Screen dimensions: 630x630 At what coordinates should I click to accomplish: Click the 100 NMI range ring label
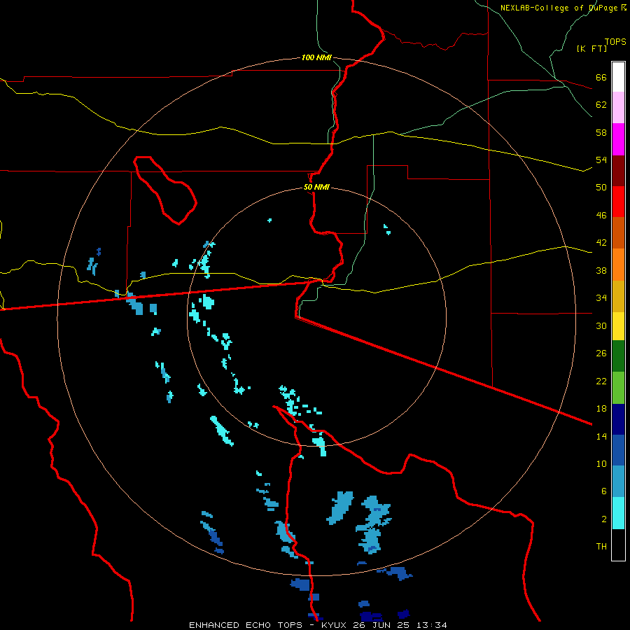316,57
